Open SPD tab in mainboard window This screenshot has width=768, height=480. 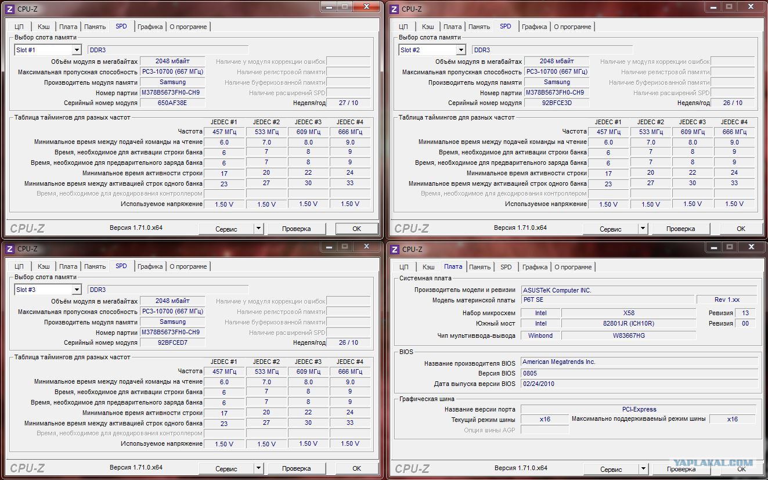tap(506, 267)
